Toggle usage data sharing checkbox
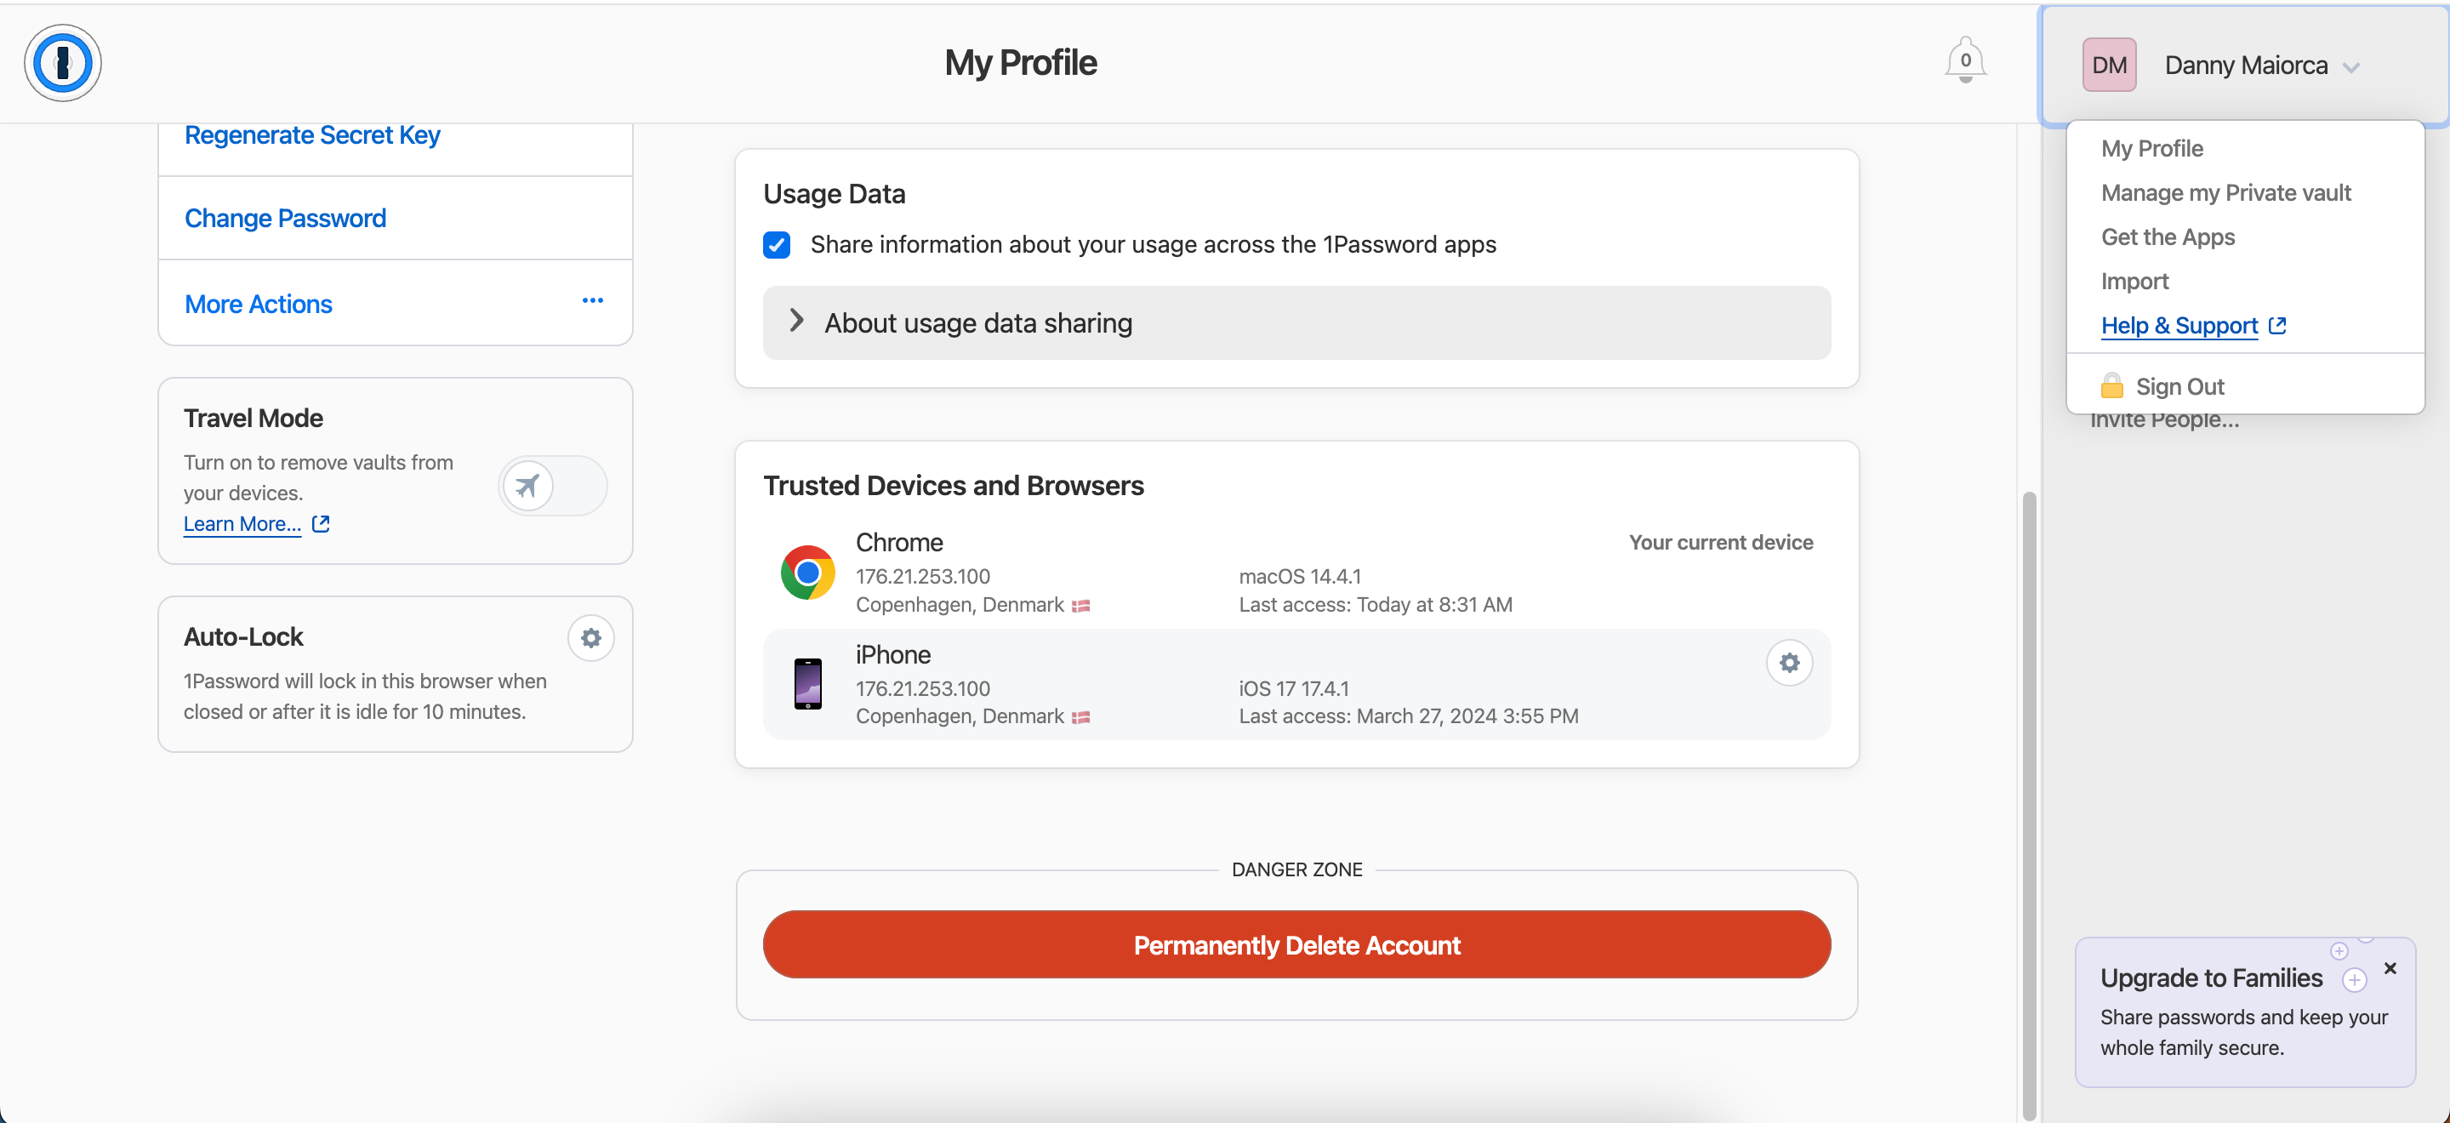 777,243
